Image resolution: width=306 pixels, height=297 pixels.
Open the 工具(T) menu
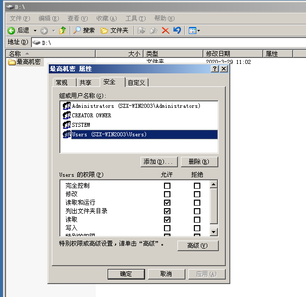tap(136, 18)
